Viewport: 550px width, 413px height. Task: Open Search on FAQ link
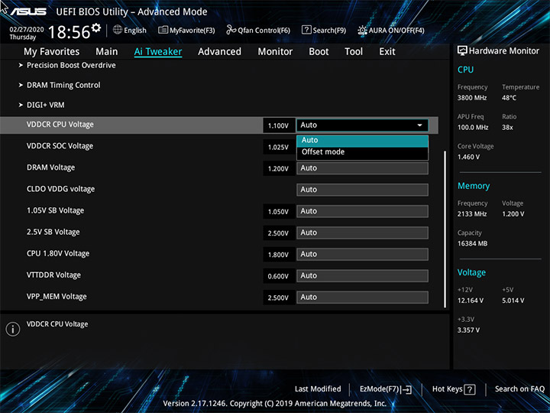(519, 389)
